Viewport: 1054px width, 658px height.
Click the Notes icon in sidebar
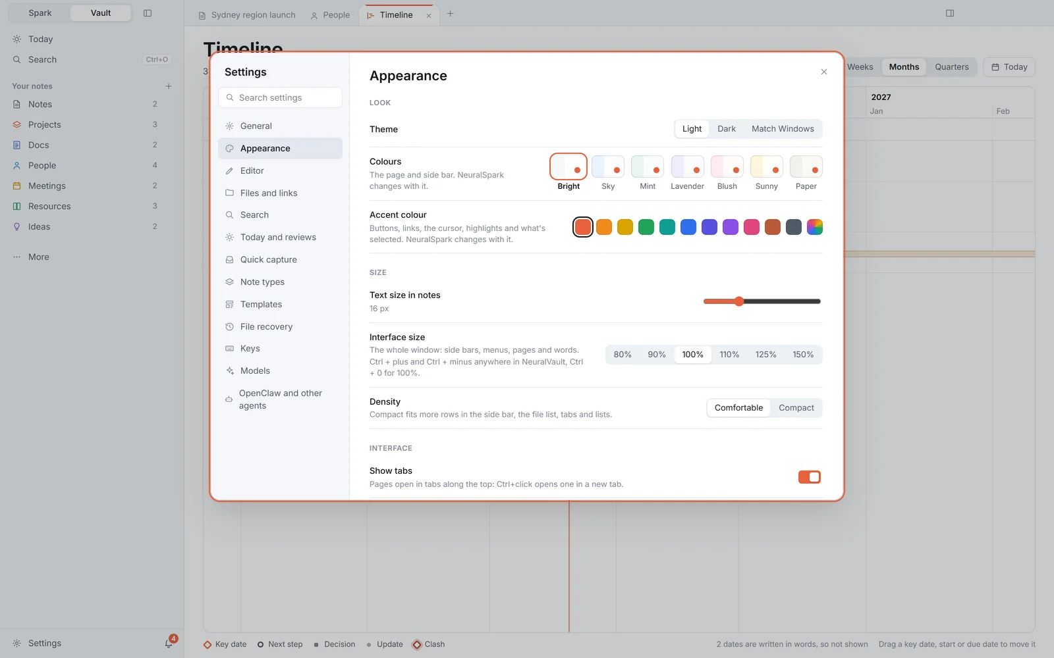click(x=17, y=104)
